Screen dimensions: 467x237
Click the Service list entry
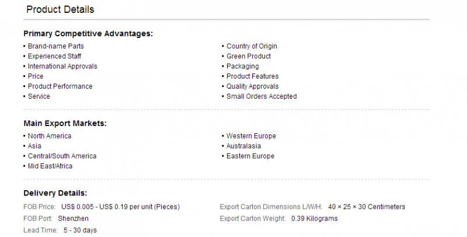(x=39, y=96)
